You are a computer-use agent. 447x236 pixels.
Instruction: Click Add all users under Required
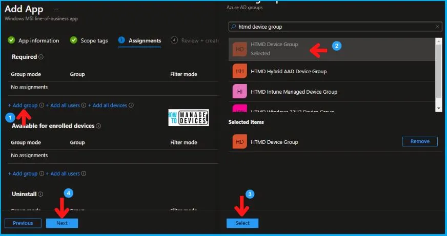pos(63,105)
